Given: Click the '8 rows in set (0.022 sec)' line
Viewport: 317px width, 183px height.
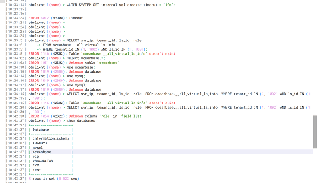Looking at the screenshot, I should [x=54, y=178].
